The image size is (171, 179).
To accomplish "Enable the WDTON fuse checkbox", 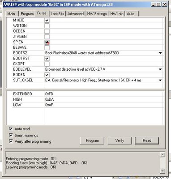I will click(x=47, y=26).
